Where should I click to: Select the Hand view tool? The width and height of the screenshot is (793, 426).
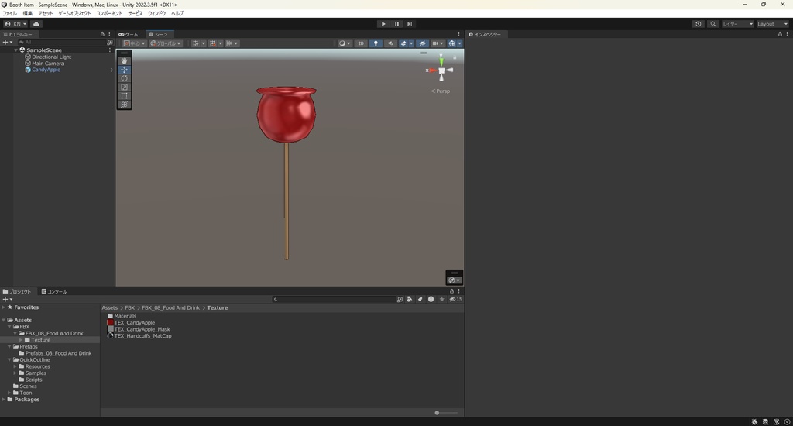point(125,60)
